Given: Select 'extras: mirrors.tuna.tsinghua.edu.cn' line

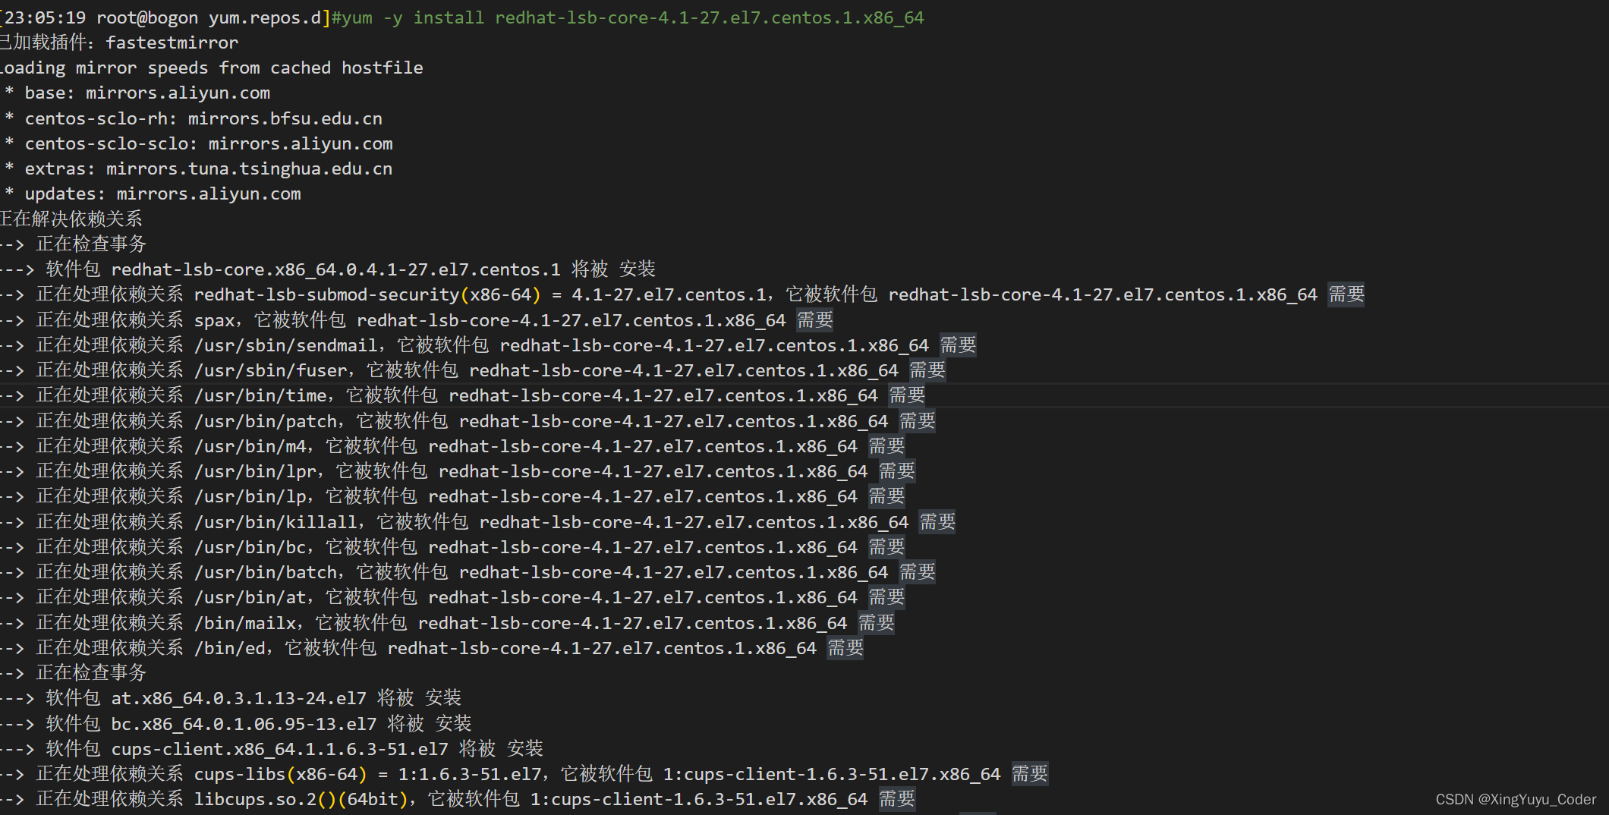Looking at the screenshot, I should [x=209, y=168].
